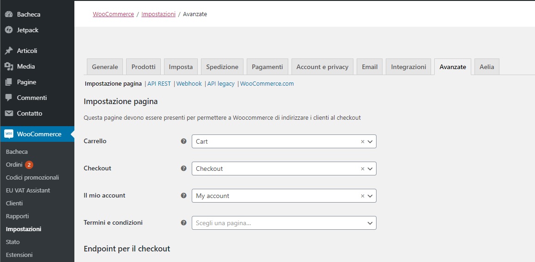535x262 pixels.
Task: Open the Jetpack menu label
Action: 28,30
